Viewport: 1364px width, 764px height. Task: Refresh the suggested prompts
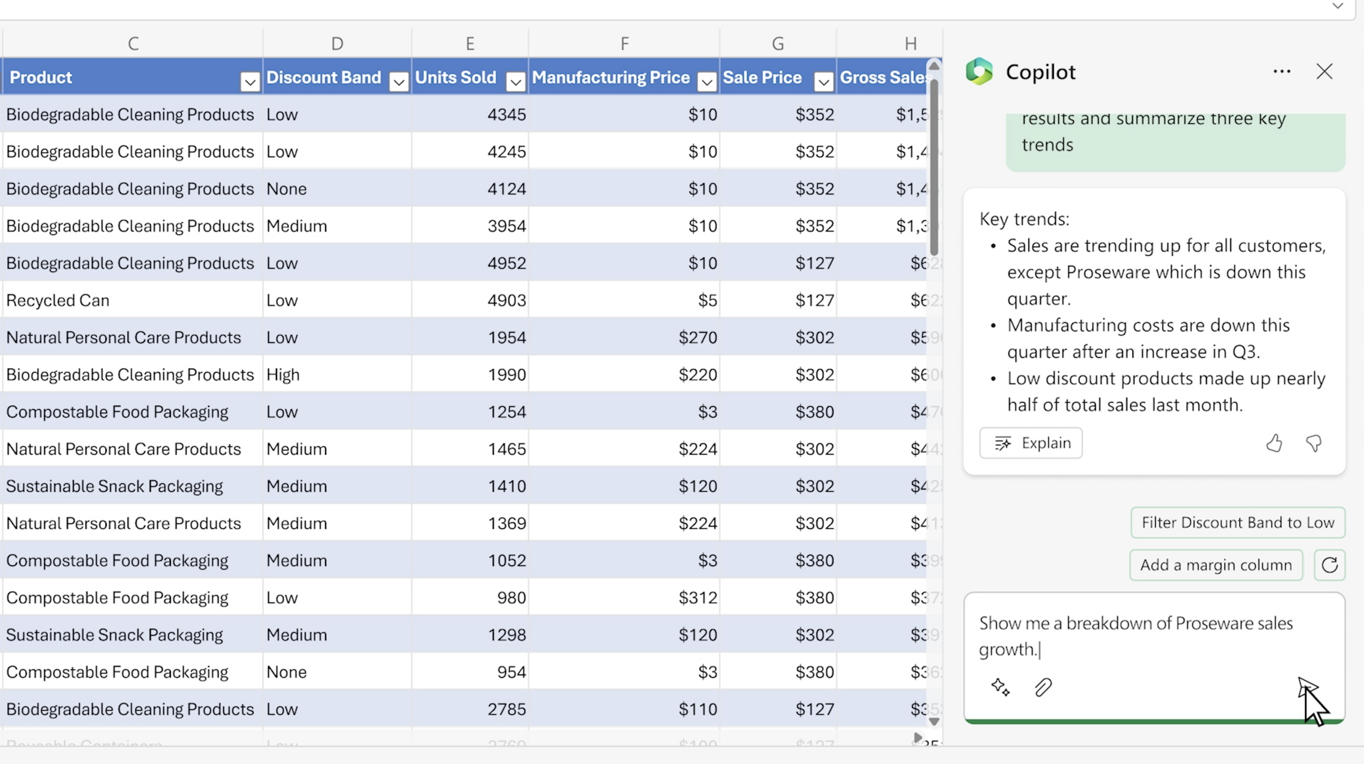point(1329,565)
